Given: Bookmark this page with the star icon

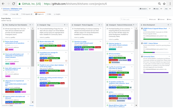Looking at the screenshot, I should click(x=164, y=4).
